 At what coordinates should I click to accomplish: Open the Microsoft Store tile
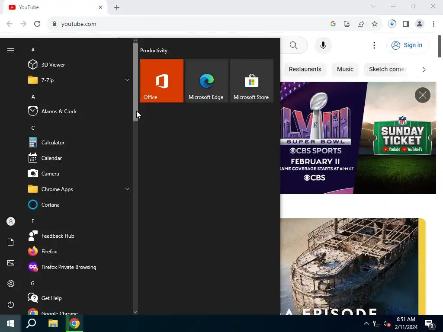pos(252,81)
